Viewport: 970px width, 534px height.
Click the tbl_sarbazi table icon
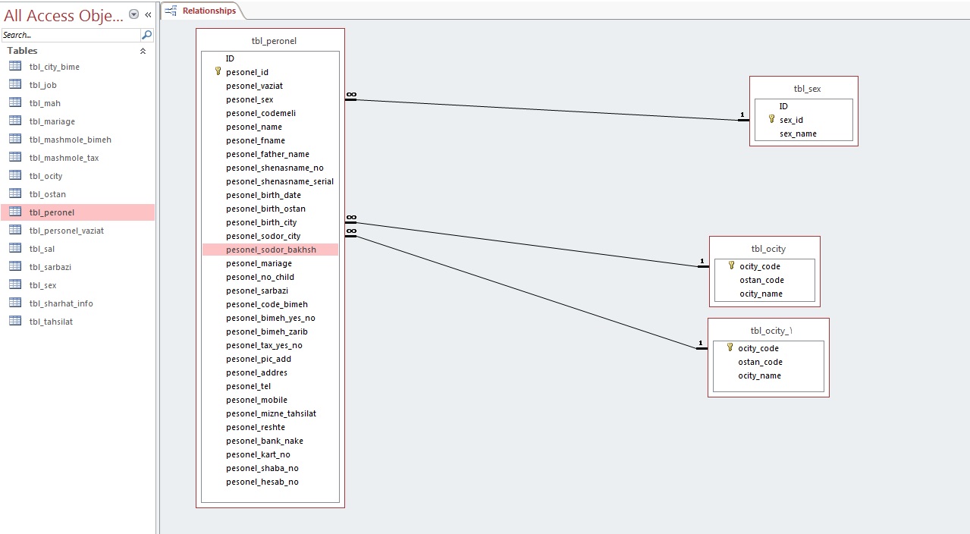[15, 267]
